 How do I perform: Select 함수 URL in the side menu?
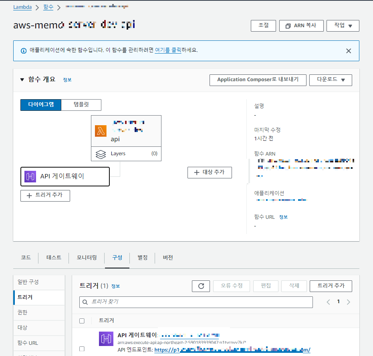click(39, 343)
